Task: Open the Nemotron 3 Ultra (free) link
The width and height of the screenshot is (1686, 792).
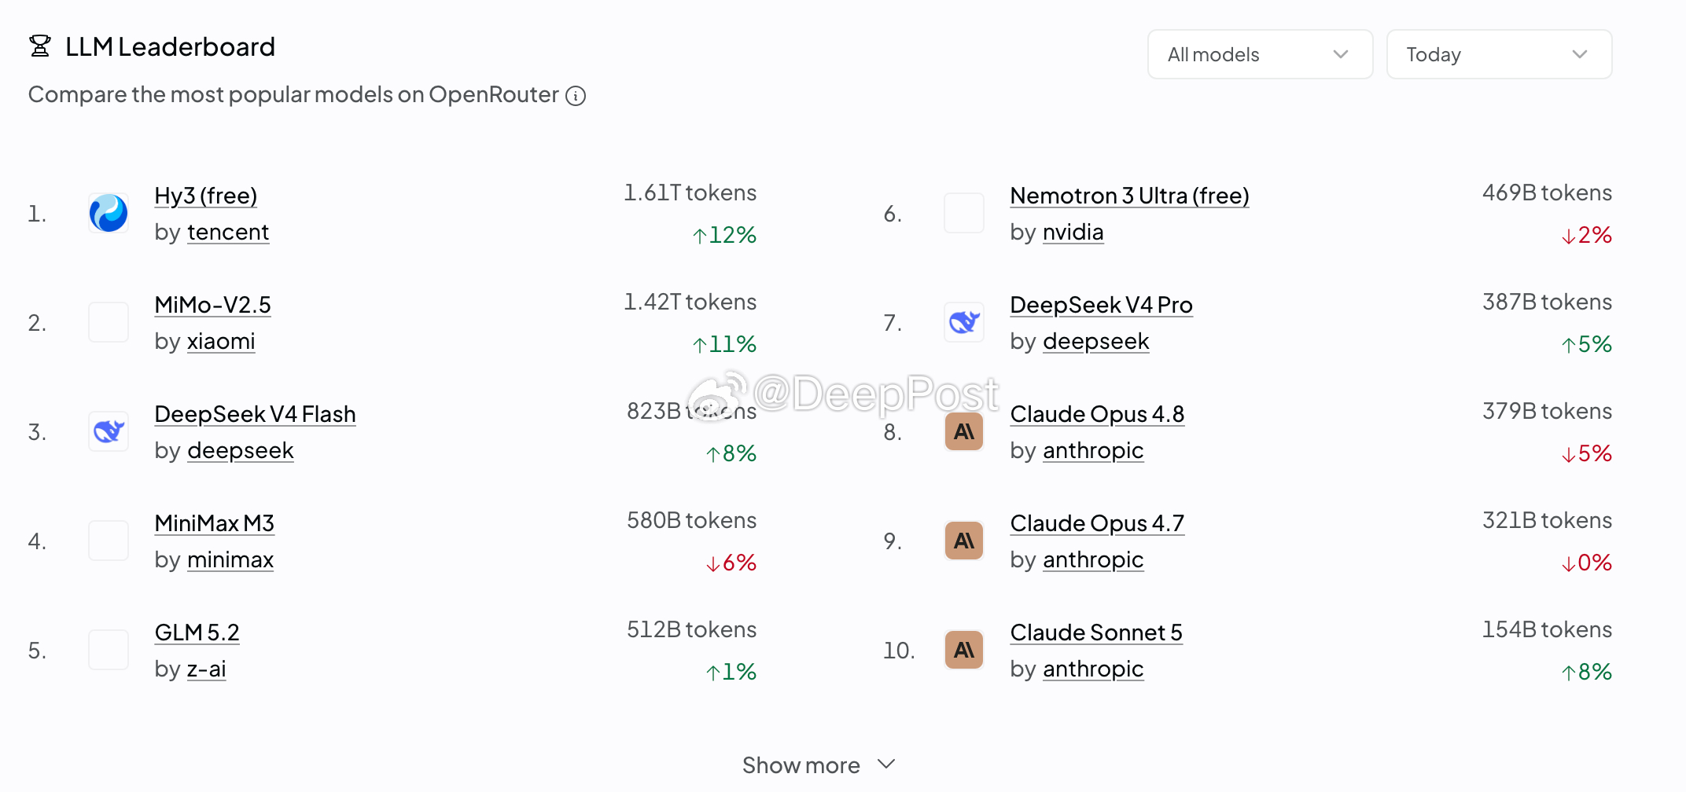Action: 1129,196
